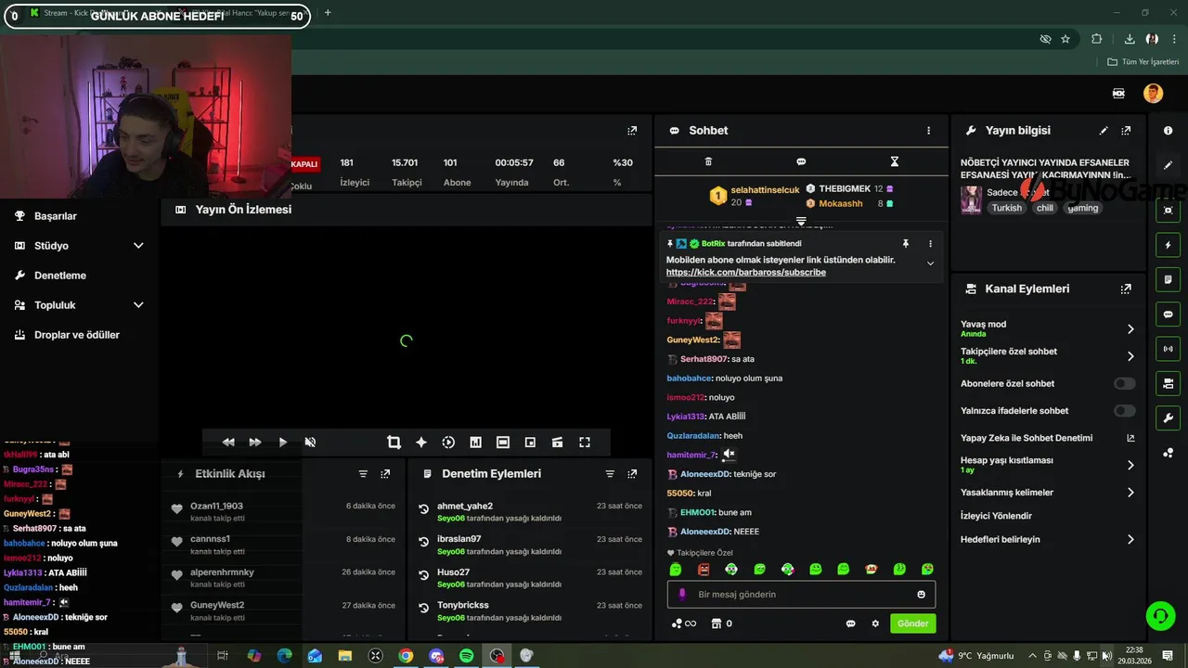1188x668 pixels.
Task: Click the Gönder send button
Action: pos(912,623)
